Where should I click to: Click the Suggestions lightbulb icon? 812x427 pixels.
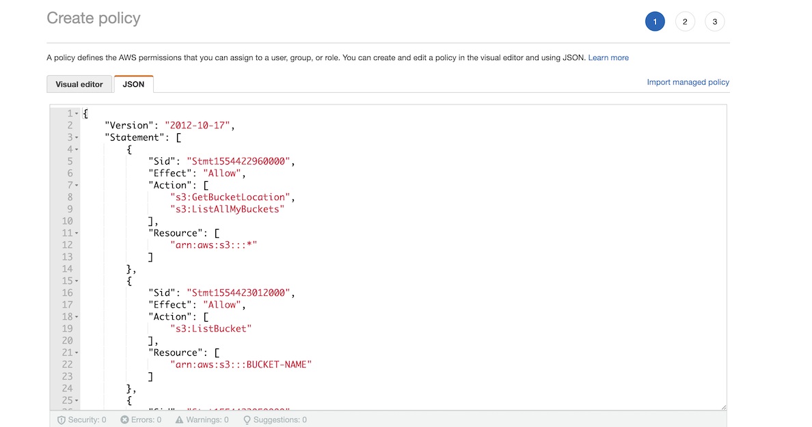pos(247,420)
